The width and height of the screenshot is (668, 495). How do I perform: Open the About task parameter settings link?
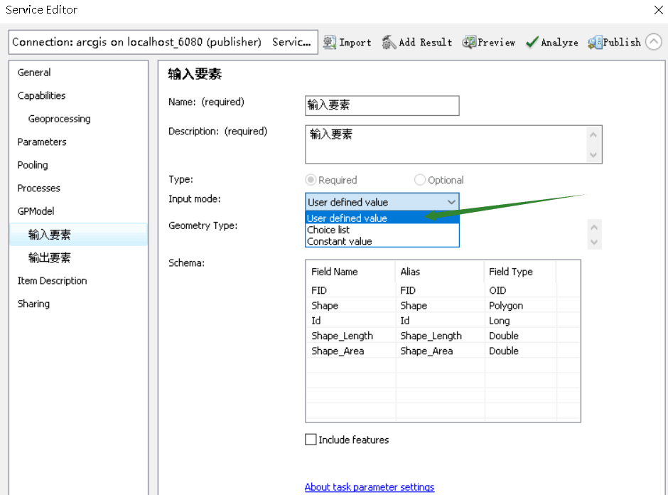pyautogui.click(x=370, y=487)
